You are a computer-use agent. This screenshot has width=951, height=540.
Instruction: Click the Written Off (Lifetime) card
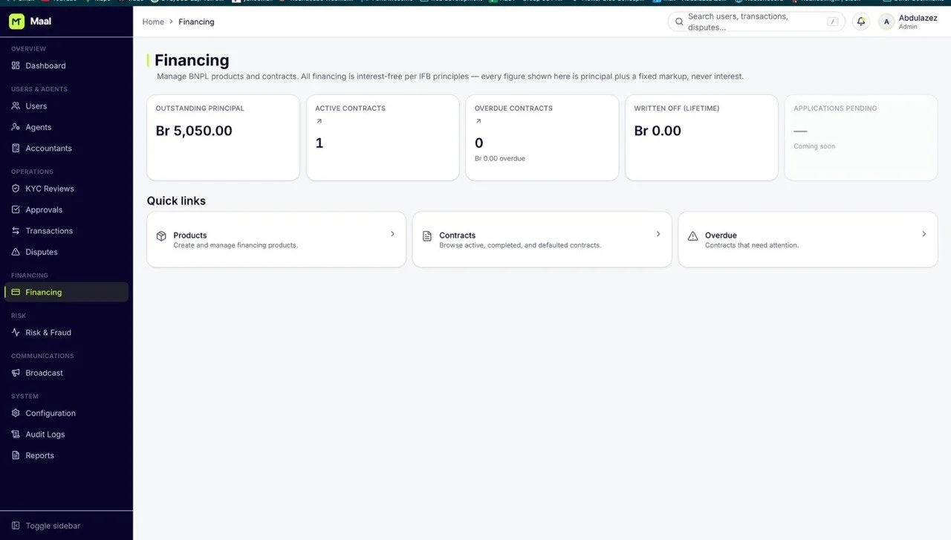click(701, 137)
